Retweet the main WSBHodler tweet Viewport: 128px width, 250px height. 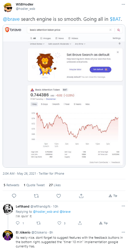tap(37, 196)
